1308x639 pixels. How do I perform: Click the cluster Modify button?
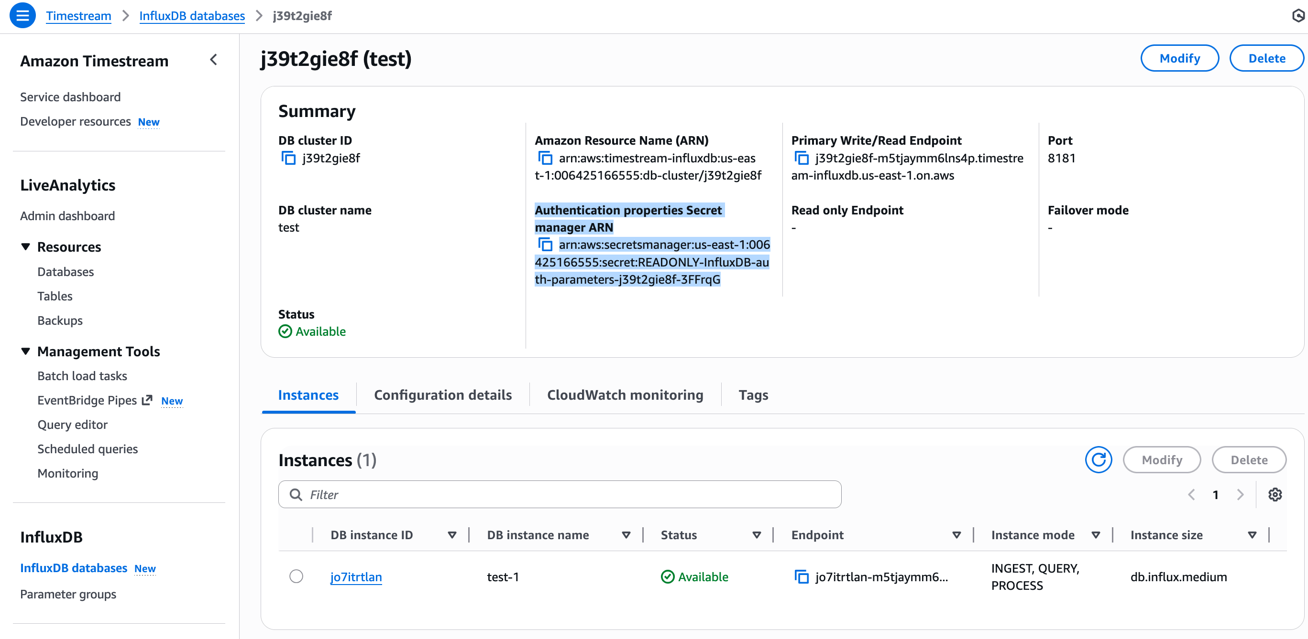point(1178,58)
